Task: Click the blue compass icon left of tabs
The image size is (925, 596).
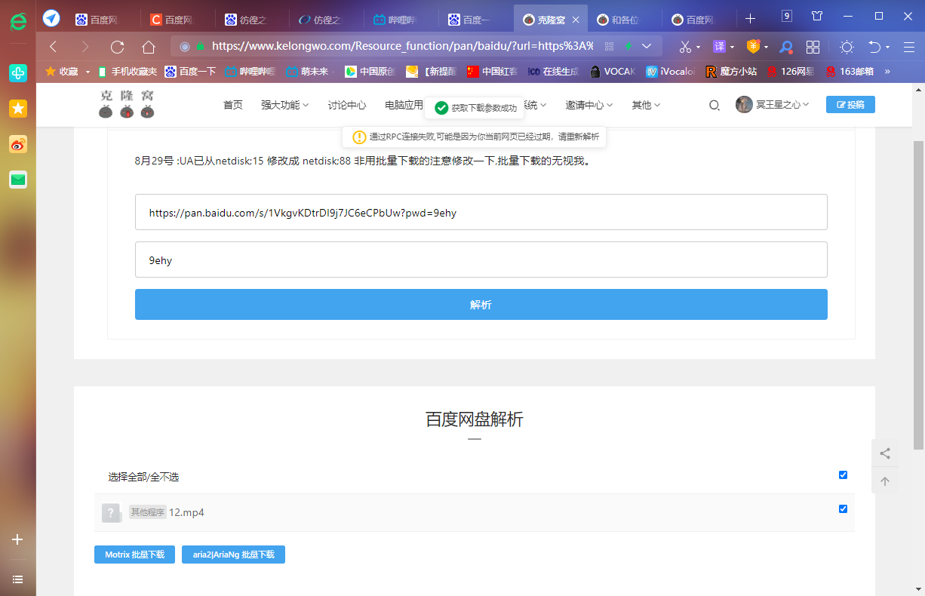Action: coord(51,18)
